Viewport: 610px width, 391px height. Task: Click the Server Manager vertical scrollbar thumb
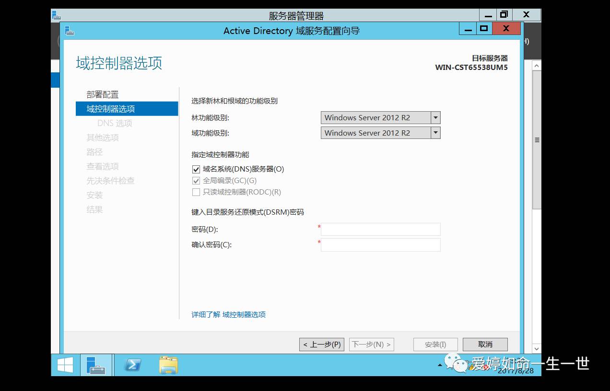[537, 140]
